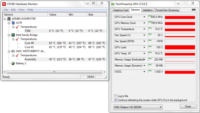Collapse WDC drive Temperatures node
The image size is (200, 113).
[13, 55]
